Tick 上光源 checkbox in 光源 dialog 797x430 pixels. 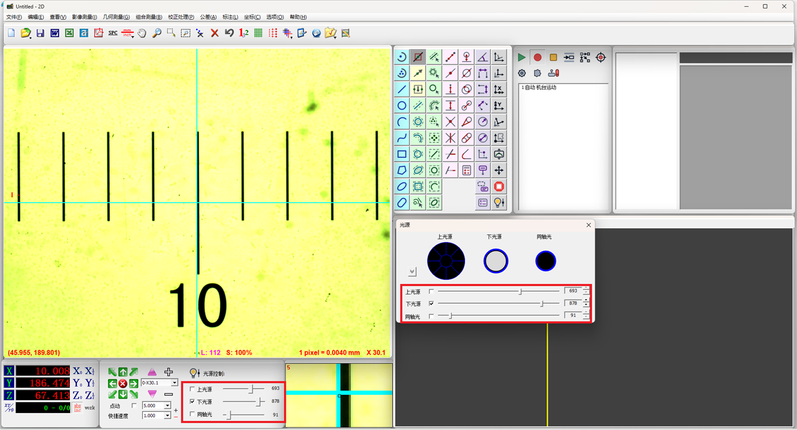click(431, 291)
